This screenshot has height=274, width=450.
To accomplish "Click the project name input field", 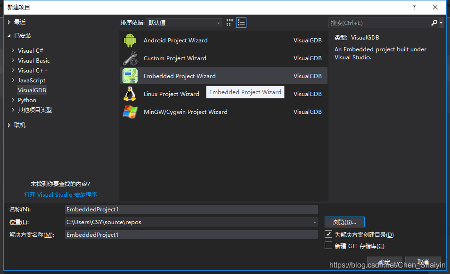I will coord(191,209).
